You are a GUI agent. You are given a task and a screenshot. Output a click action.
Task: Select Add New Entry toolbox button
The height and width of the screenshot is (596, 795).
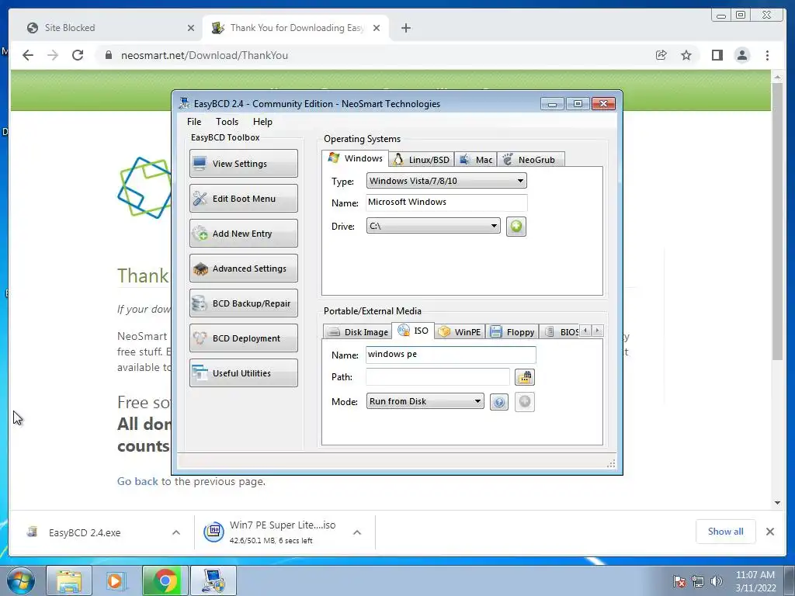pos(243,233)
